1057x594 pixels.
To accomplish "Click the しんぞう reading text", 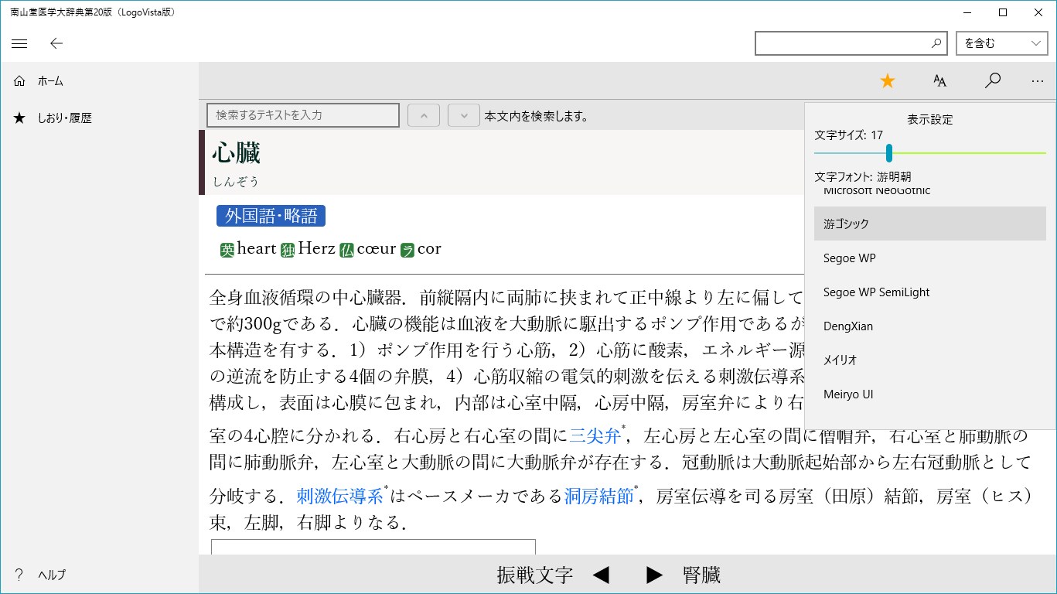I will coord(236,182).
